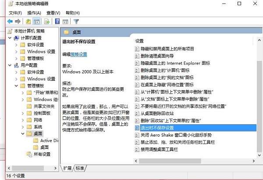Select the 所有设置 tree item
This screenshot has height=180, width=263.
43,154
